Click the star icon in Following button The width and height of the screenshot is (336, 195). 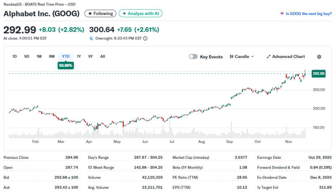pos(89,13)
